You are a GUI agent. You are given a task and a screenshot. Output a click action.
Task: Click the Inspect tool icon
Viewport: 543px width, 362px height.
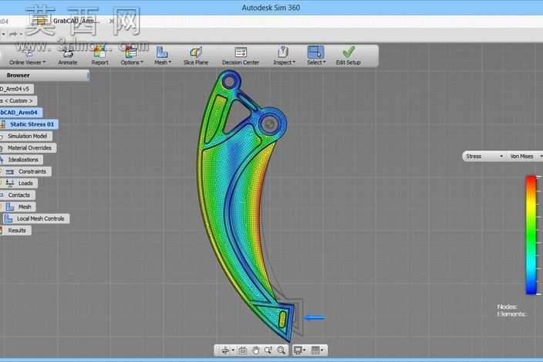click(283, 52)
